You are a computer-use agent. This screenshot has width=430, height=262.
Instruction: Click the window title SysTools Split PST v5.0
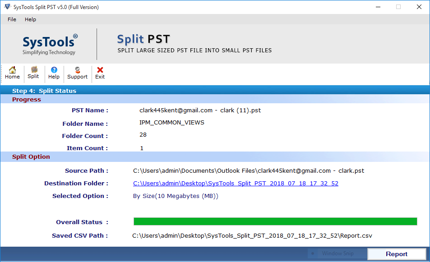click(56, 7)
